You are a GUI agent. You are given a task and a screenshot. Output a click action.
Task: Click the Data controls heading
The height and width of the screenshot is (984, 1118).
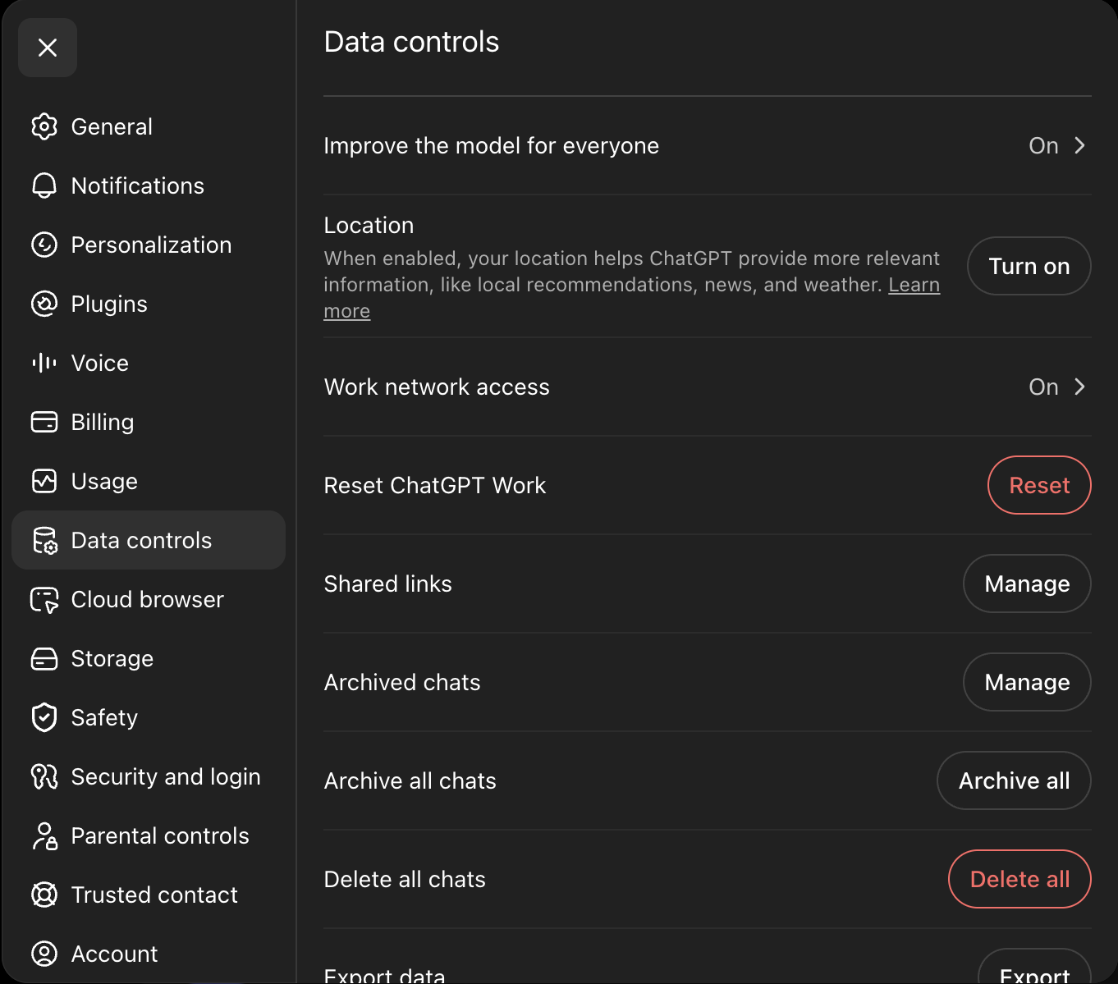[x=411, y=42]
